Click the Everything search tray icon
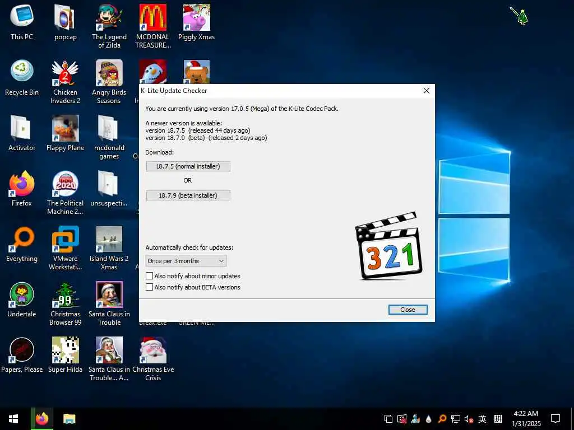The width and height of the screenshot is (574, 430). click(442, 419)
